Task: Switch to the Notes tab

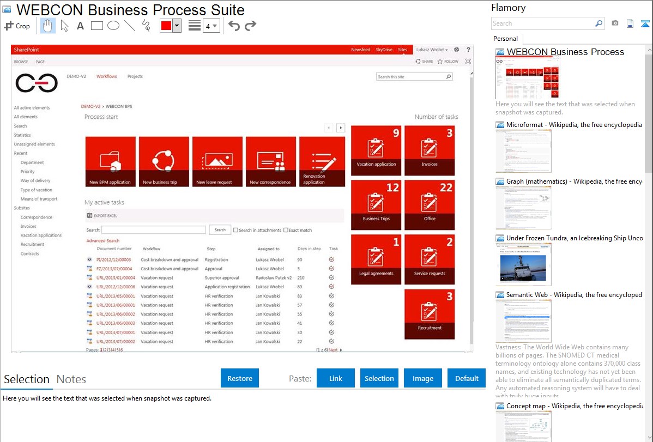Action: (x=71, y=379)
